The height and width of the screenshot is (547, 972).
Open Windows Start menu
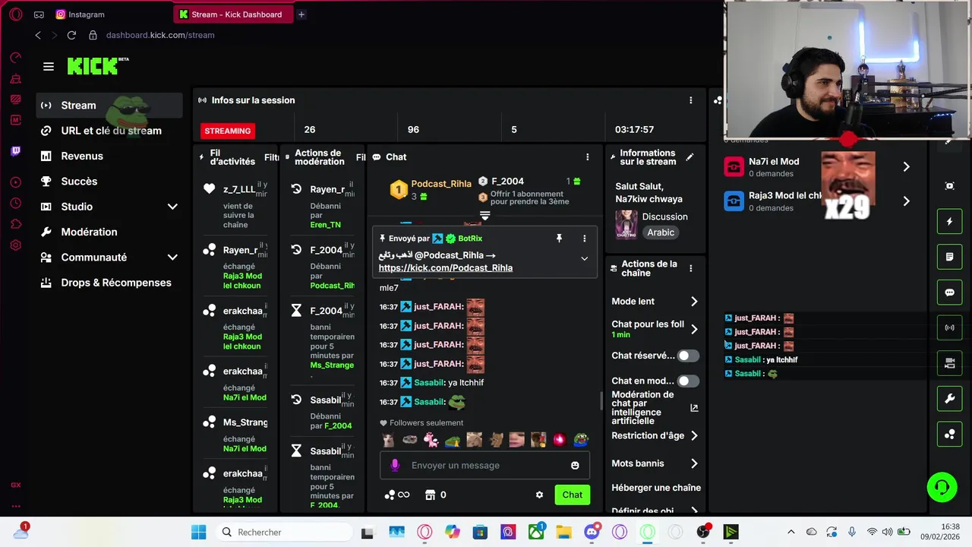click(x=199, y=532)
